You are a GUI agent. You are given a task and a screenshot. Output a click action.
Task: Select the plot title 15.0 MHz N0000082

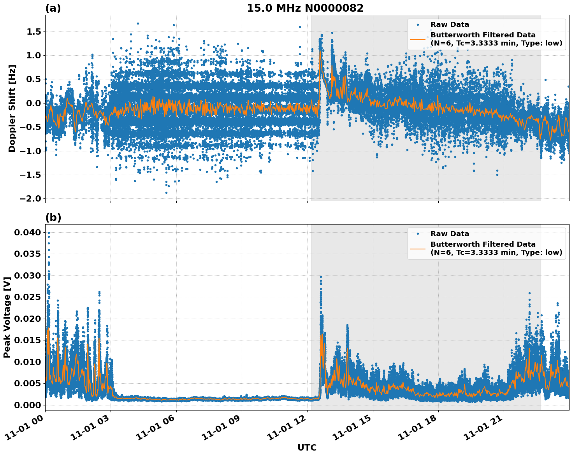click(x=306, y=8)
